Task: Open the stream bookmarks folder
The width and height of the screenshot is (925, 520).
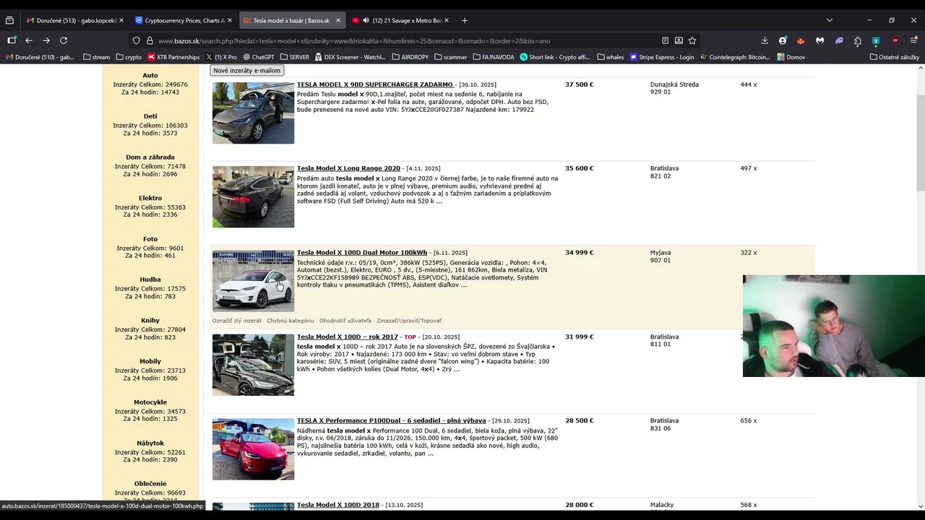Action: pos(96,57)
